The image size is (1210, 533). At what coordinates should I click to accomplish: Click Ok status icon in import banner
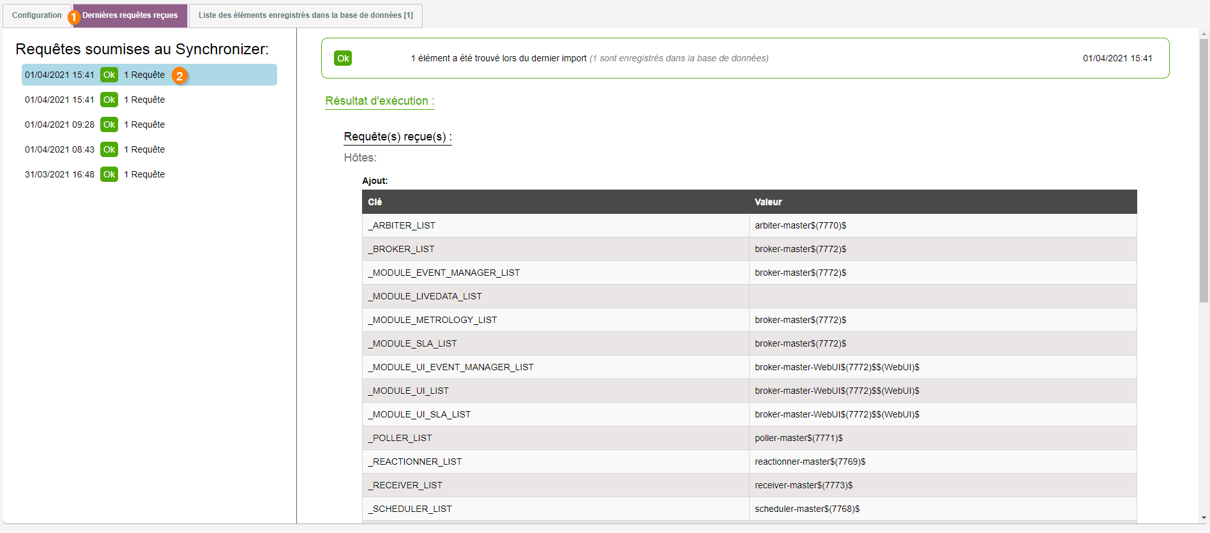(343, 58)
